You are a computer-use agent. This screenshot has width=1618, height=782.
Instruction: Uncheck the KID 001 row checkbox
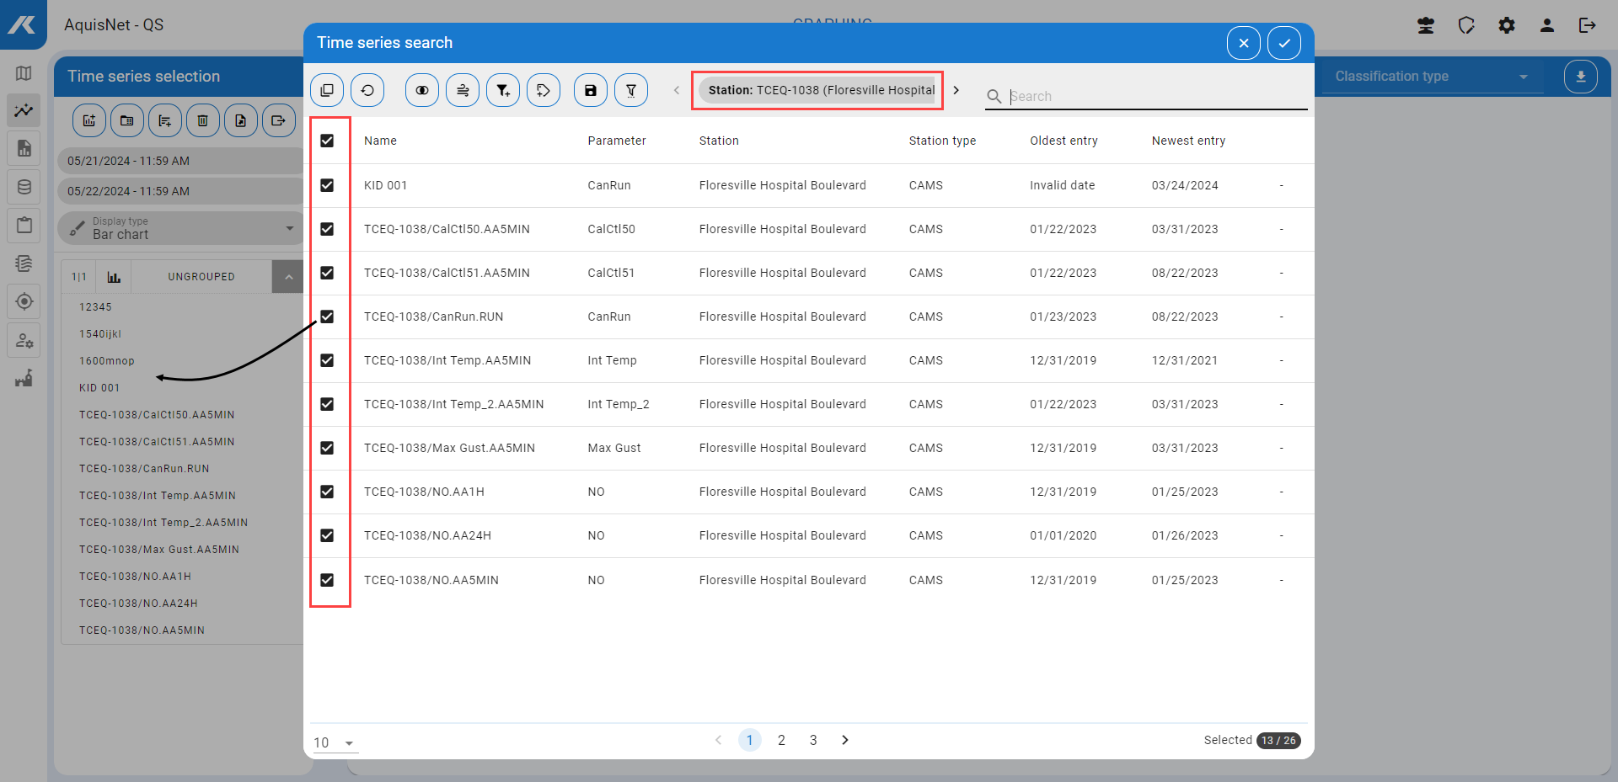coord(327,185)
